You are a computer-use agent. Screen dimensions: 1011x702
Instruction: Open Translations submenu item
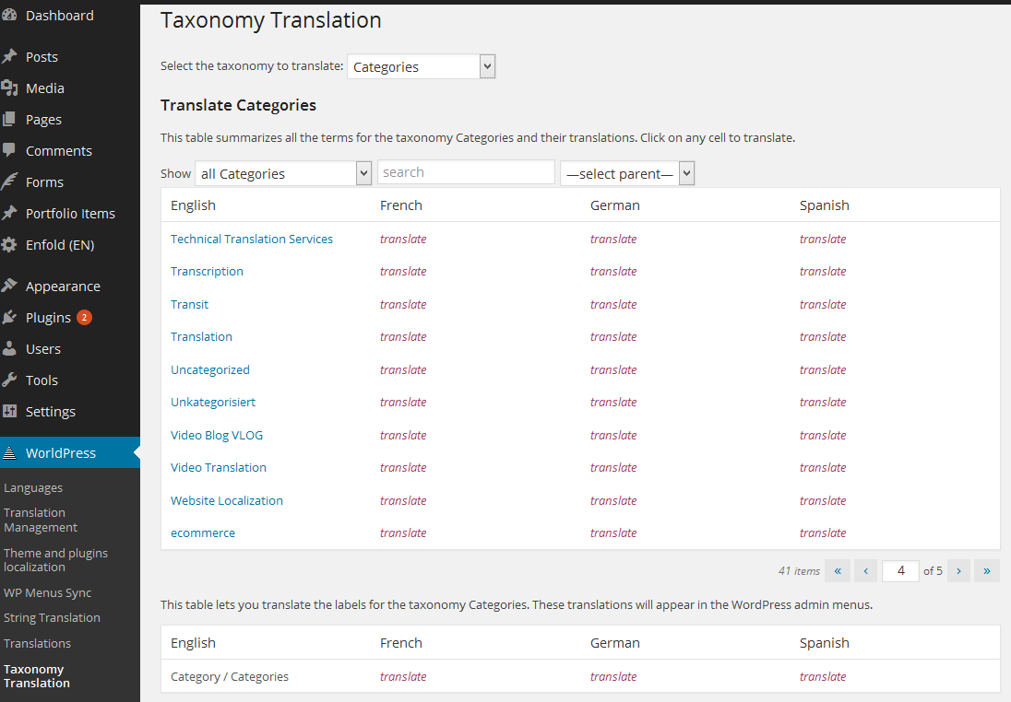coord(37,643)
